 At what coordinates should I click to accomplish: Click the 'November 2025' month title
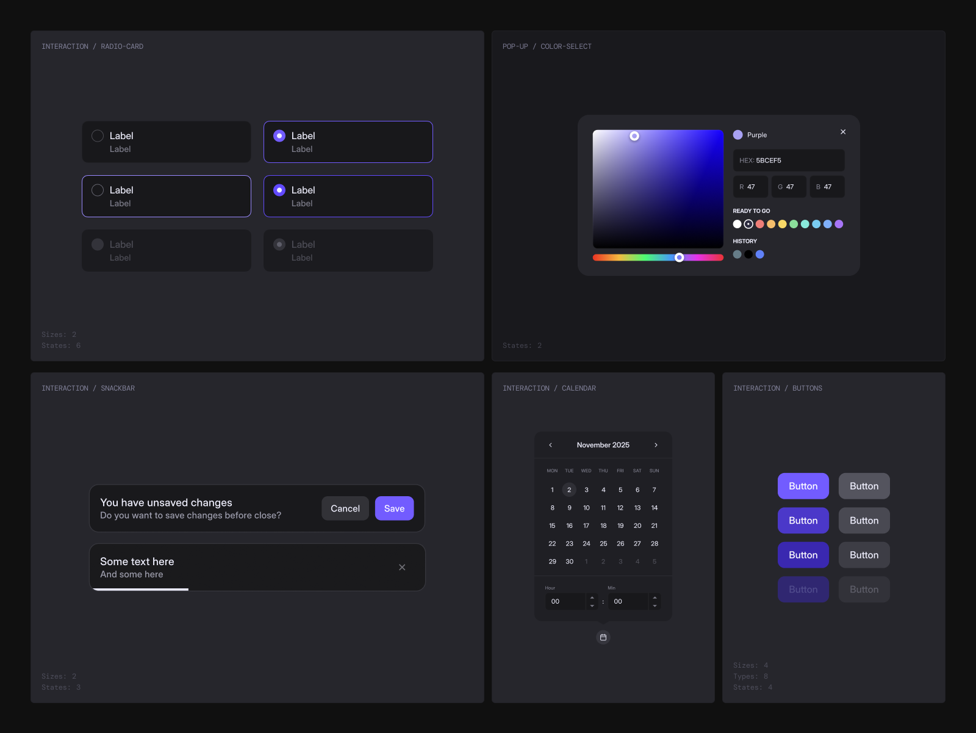pyautogui.click(x=603, y=445)
